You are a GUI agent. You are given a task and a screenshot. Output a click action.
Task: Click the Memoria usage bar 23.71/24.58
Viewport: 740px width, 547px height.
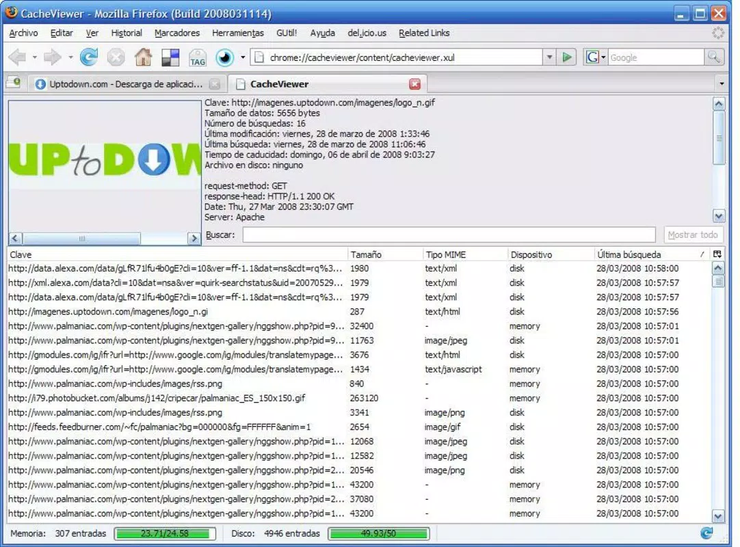(165, 534)
